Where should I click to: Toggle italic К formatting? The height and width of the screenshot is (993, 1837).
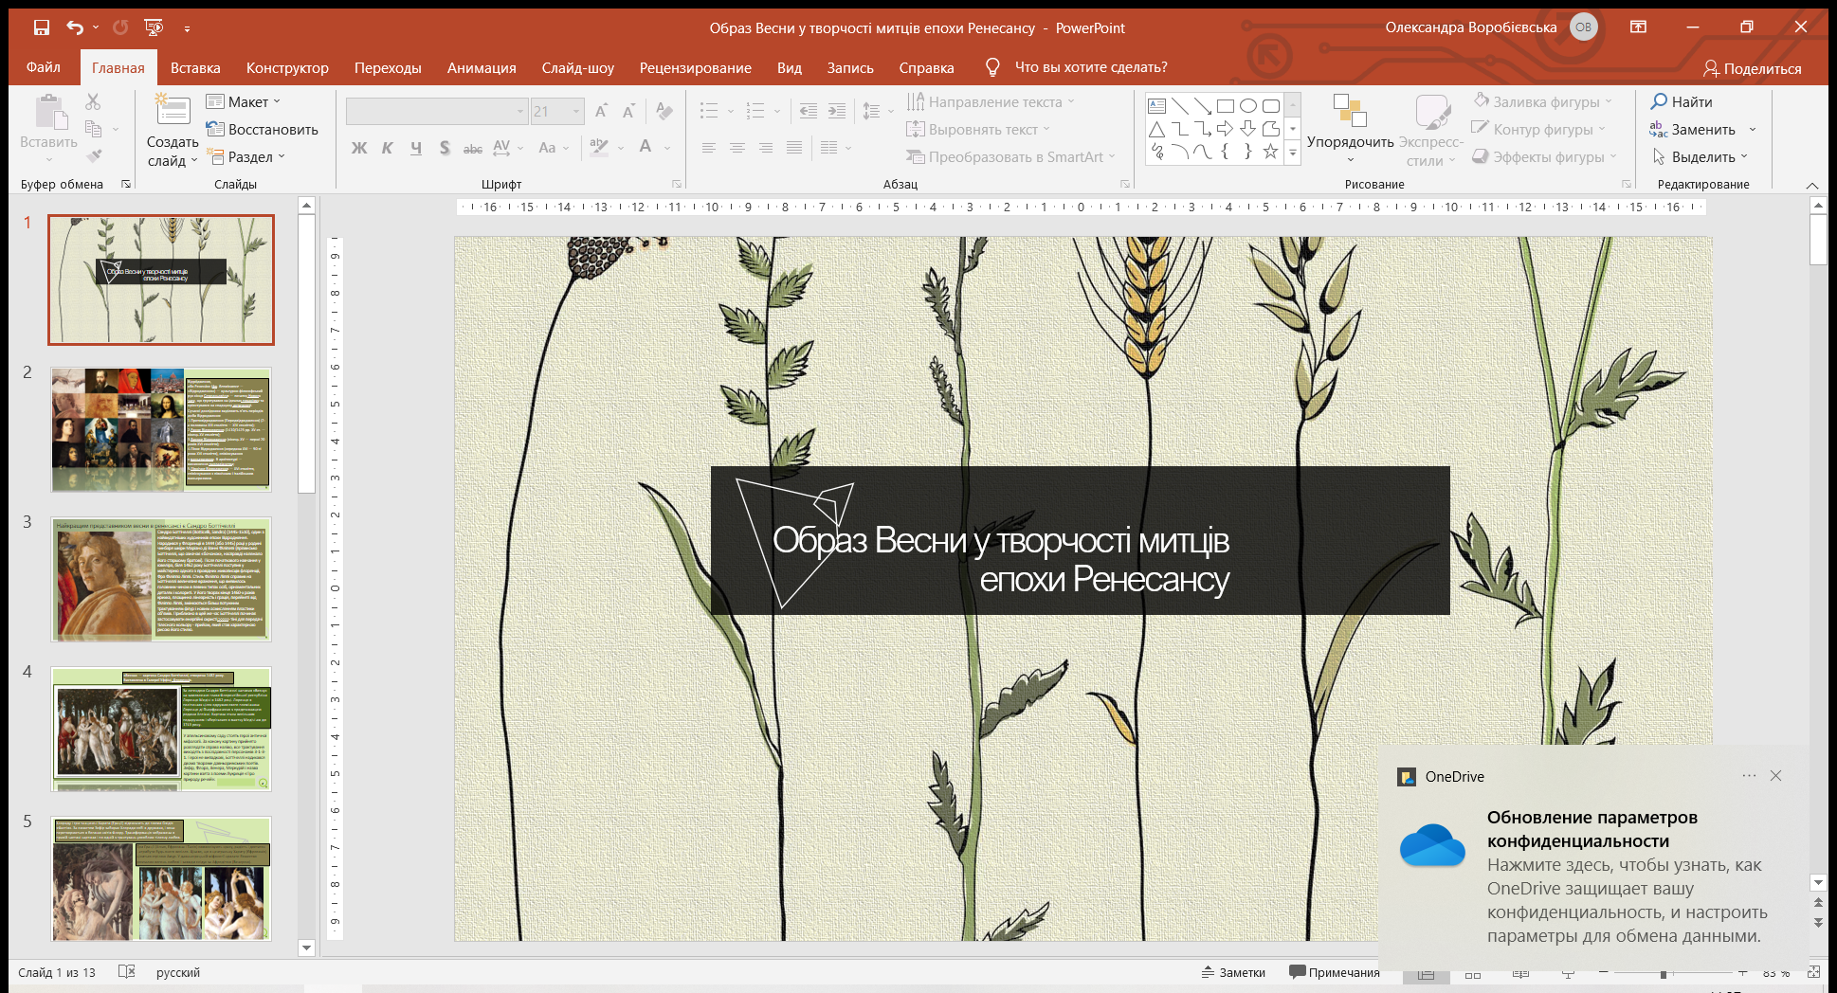pos(387,148)
